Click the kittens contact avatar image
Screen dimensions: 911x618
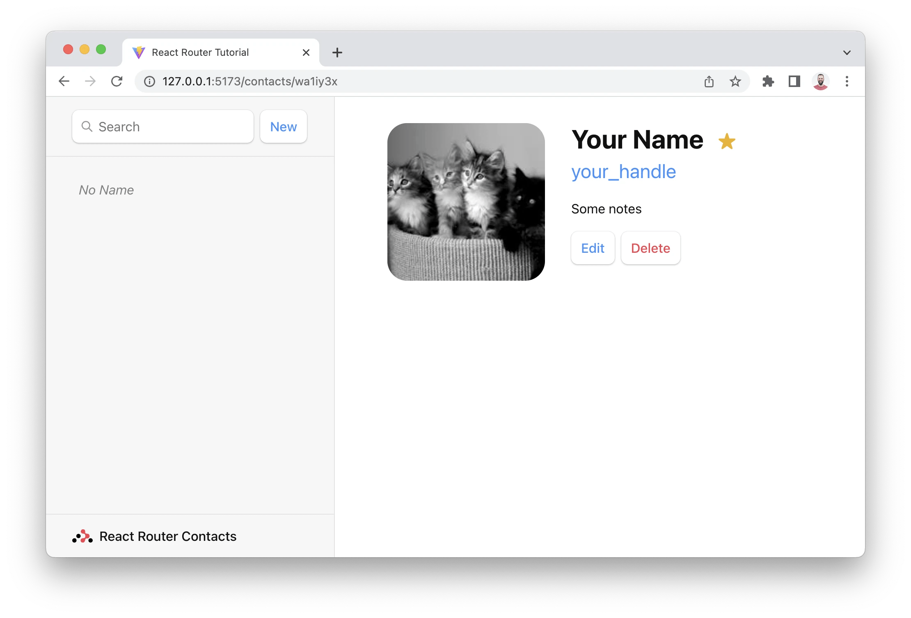[x=466, y=201]
